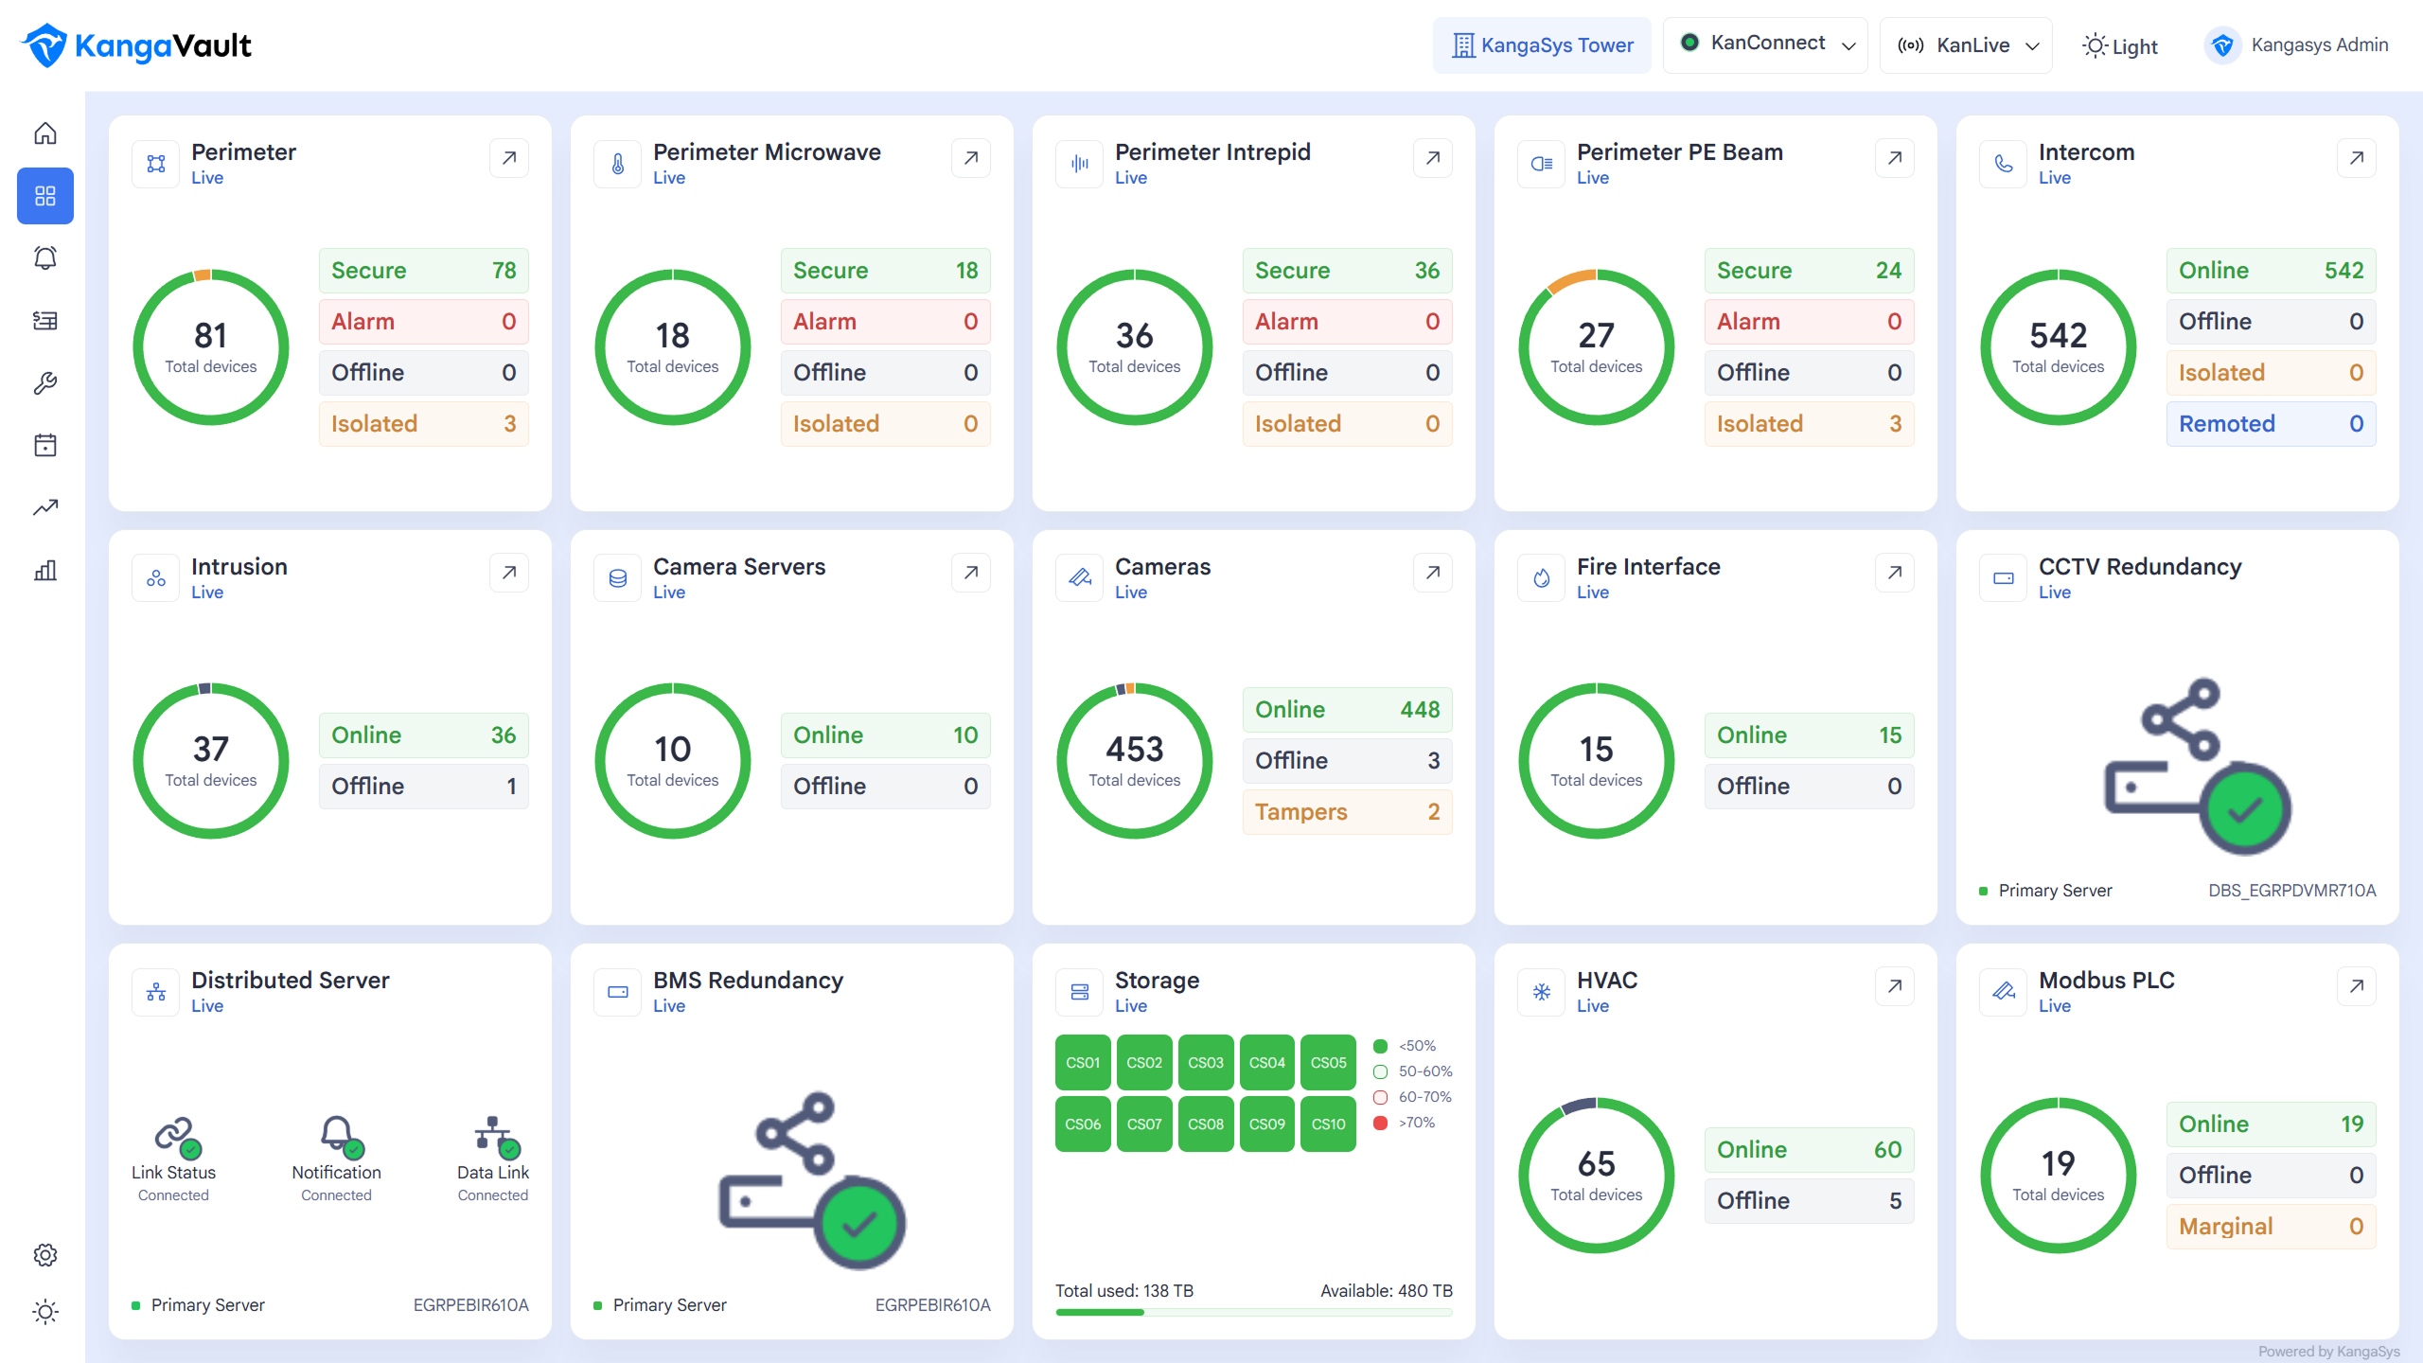The height and width of the screenshot is (1363, 2423).
Task: Open the Modbus PLC expand arrow
Action: [2357, 986]
